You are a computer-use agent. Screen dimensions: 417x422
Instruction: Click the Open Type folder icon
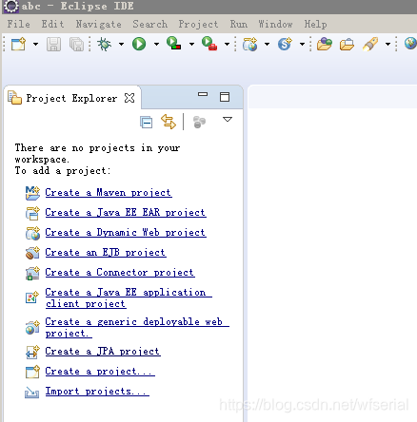pos(325,44)
